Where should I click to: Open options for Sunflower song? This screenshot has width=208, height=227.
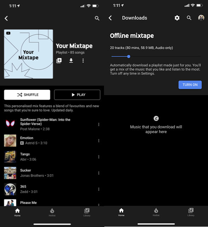pos(99,124)
